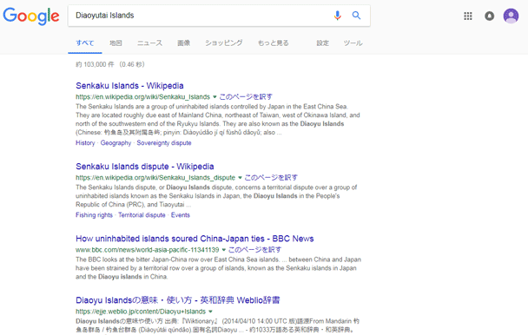Switch to the ショッピング tab
This screenshot has width=528, height=335.
coord(224,43)
